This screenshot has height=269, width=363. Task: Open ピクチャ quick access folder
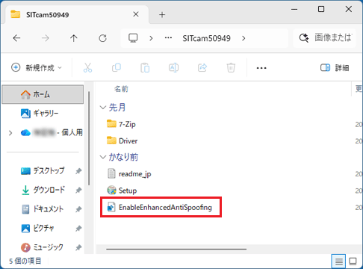point(37,228)
